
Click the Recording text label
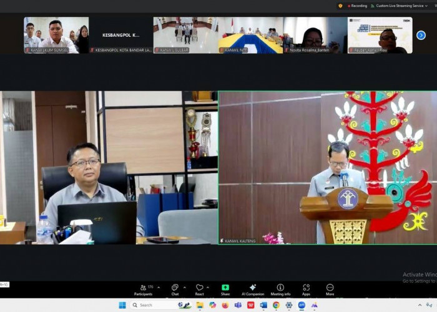tap(359, 6)
